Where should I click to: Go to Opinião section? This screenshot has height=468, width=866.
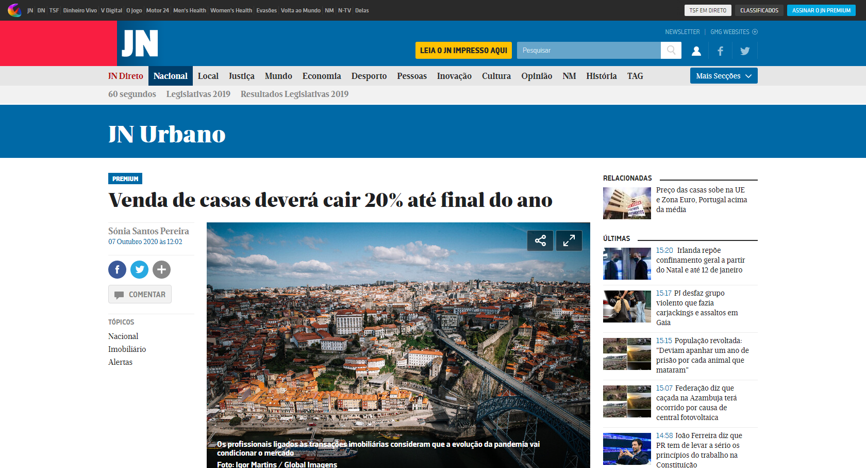(537, 76)
